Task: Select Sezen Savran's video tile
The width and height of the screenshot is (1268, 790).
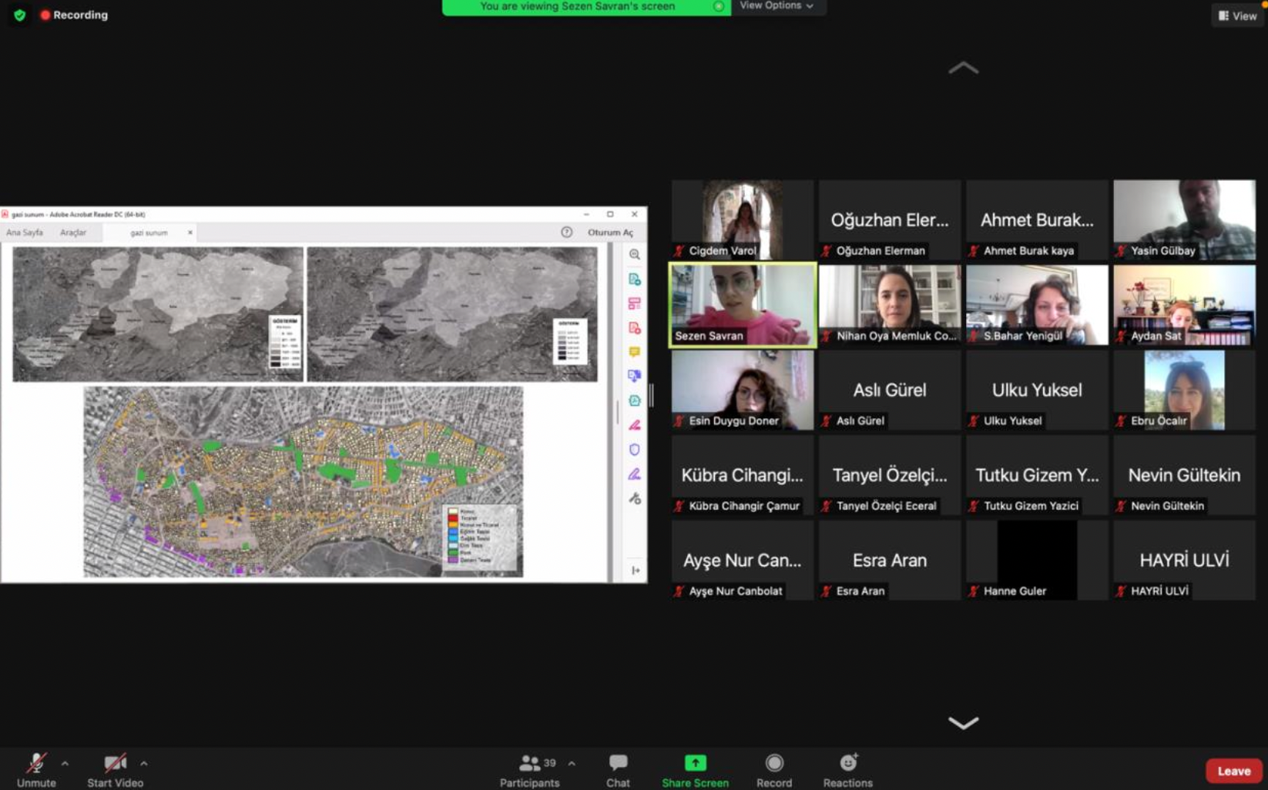Action: [x=743, y=305]
